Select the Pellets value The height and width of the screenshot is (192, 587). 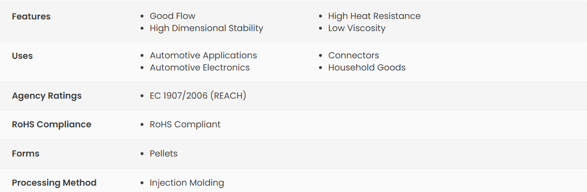point(164,154)
